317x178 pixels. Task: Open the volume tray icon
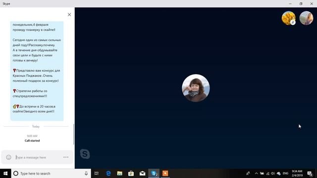click(273, 174)
